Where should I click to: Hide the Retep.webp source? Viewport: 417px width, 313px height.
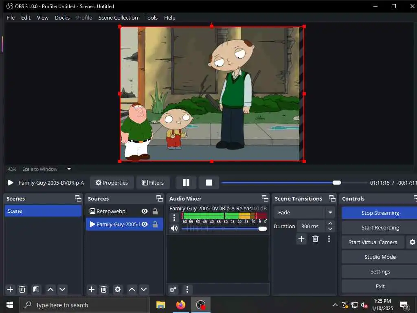[x=145, y=211]
